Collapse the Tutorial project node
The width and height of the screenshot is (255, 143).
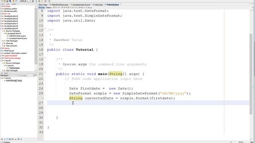point(1,60)
